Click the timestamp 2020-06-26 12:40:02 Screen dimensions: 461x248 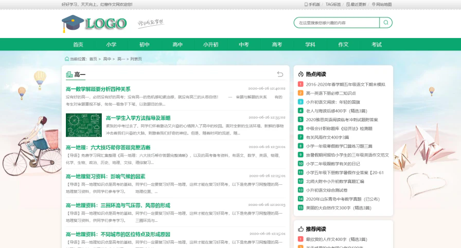tap(267, 88)
